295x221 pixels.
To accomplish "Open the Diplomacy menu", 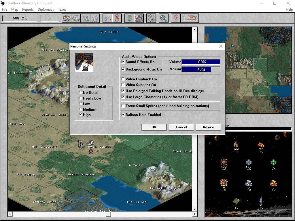I will pyautogui.click(x=46, y=9).
